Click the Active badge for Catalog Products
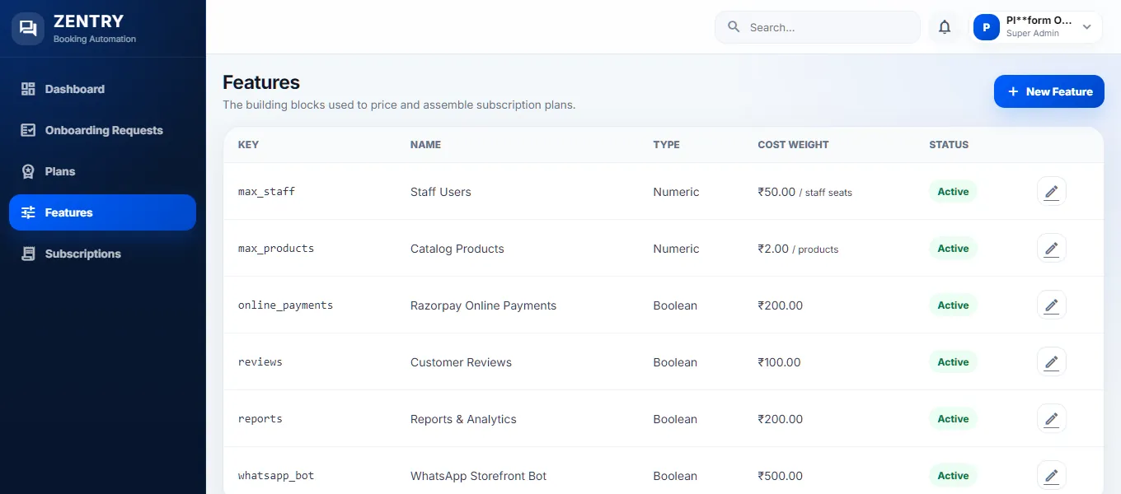The width and height of the screenshot is (1121, 494). tap(953, 248)
